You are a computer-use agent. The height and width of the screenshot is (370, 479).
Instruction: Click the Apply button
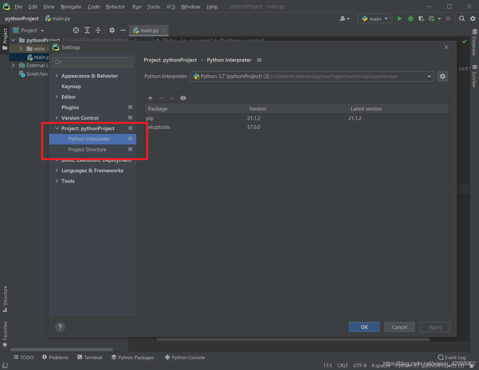435,327
